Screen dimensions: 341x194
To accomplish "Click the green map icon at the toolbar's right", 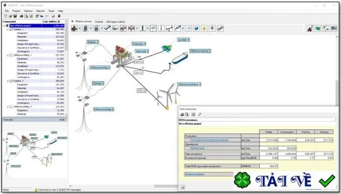I will point(318,28).
